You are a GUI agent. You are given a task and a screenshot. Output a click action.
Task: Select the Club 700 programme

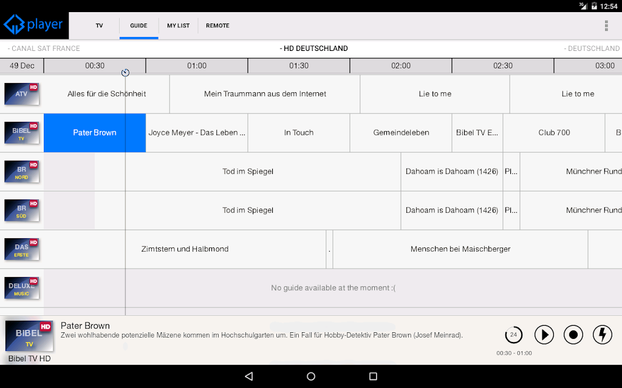(554, 133)
